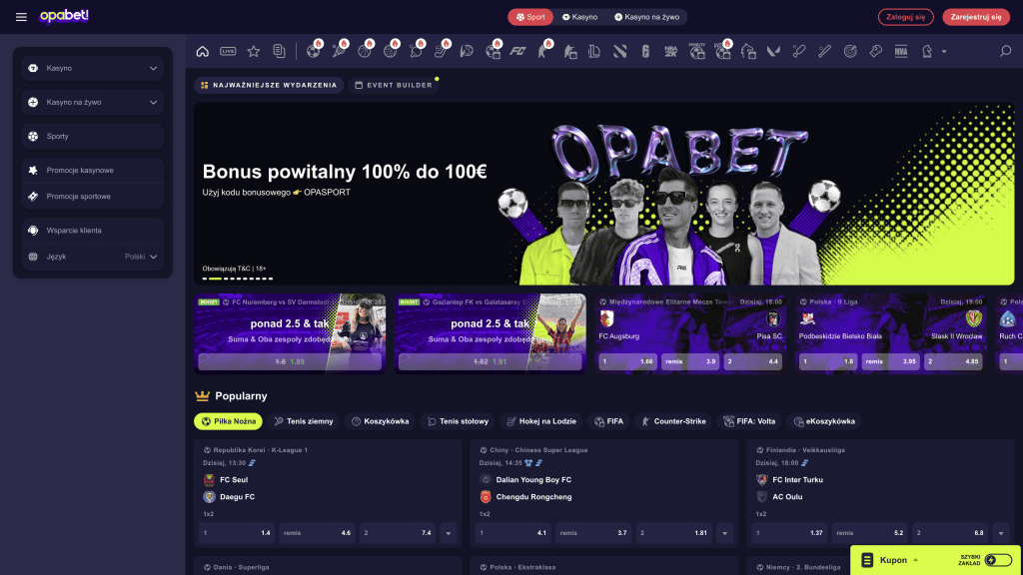Screen dimensions: 1023x575
Task: Open search magnifier icon
Action: pyautogui.click(x=1005, y=51)
